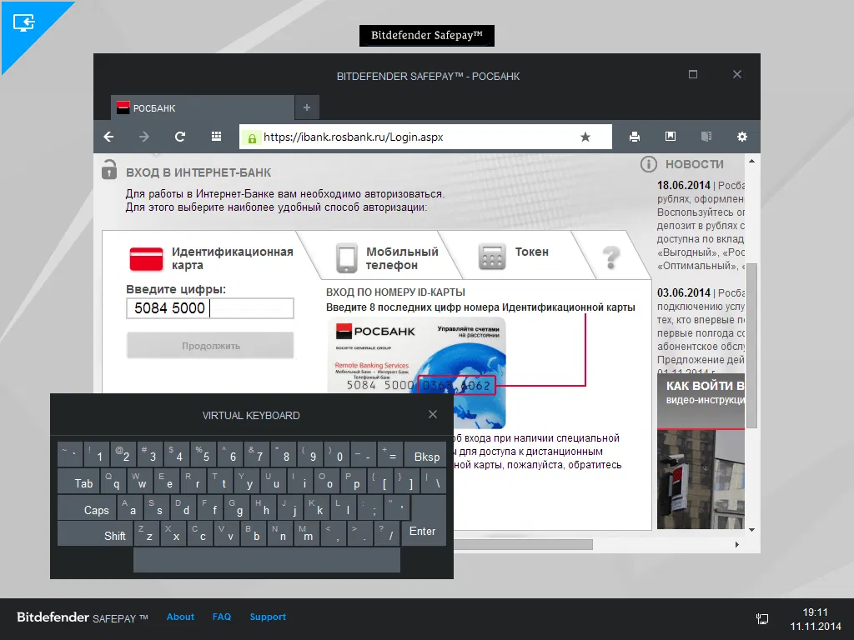854x640 pixels.
Task: Go back with the browser back arrow
Action: pyautogui.click(x=109, y=137)
